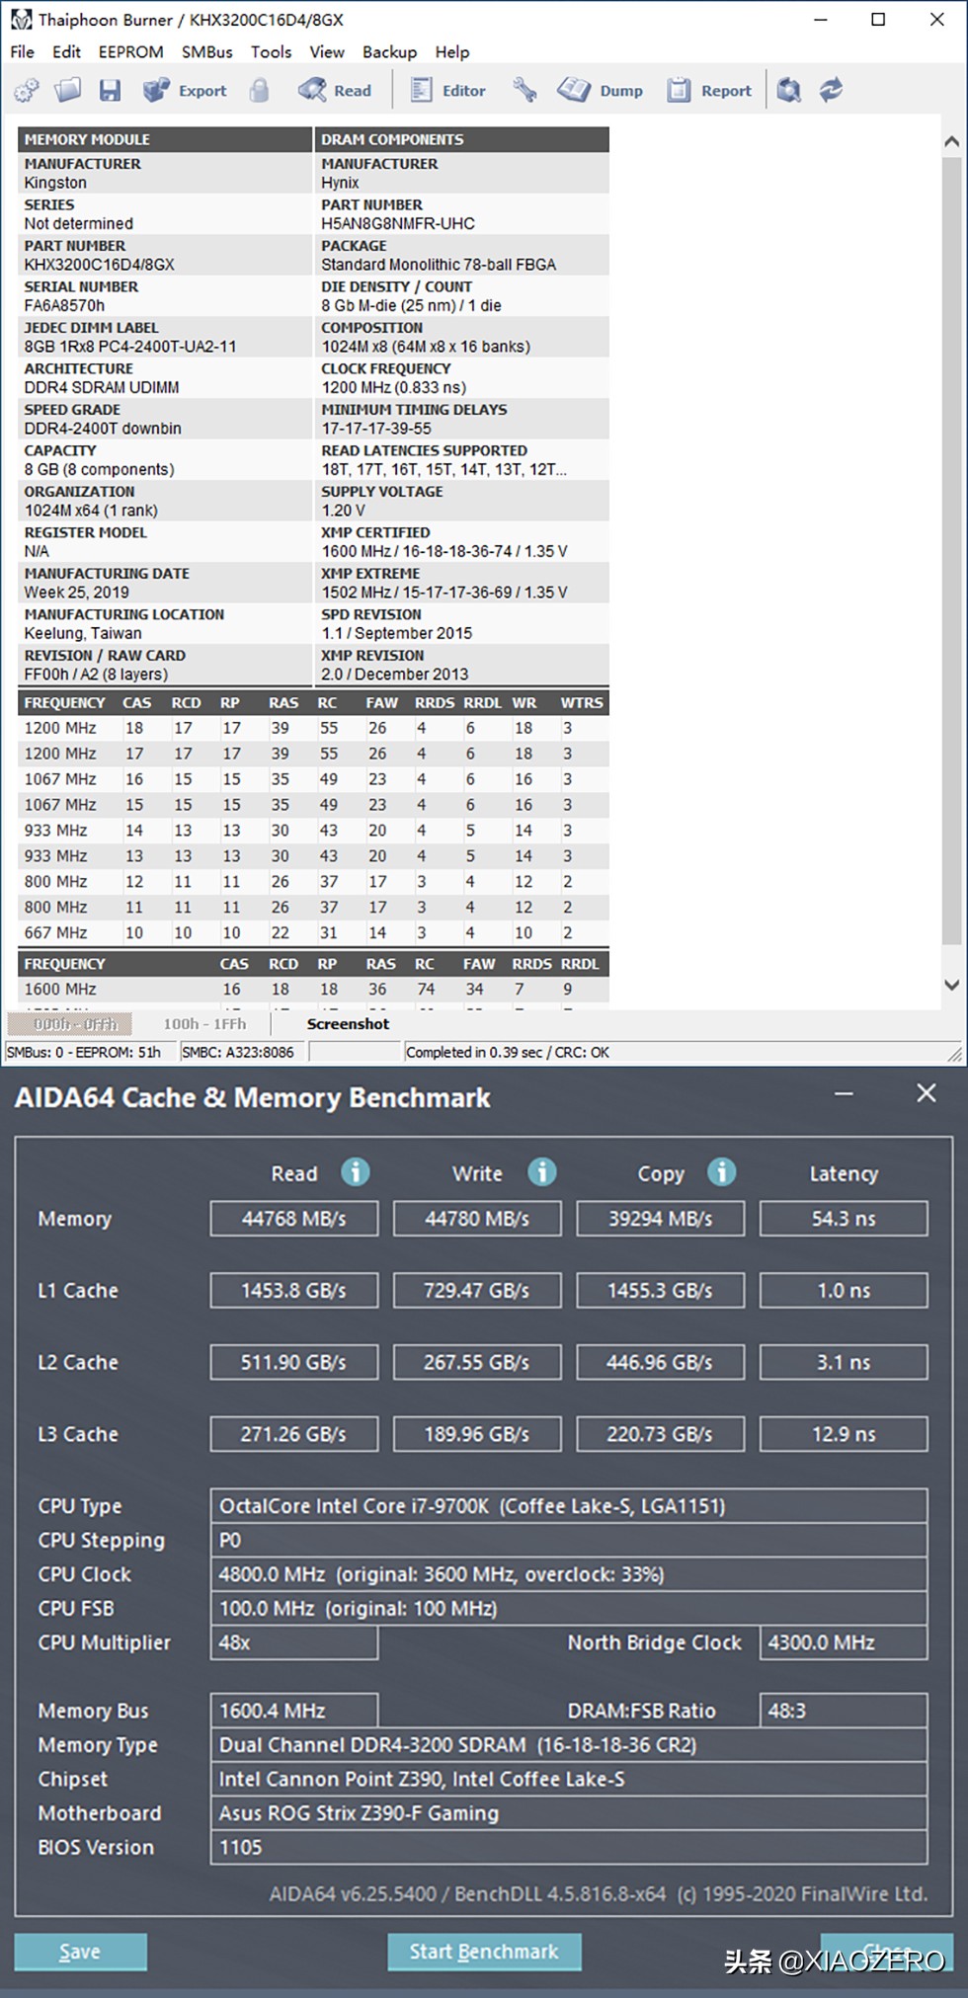Viewport: 968px width, 1998px height.
Task: Click the Motherboard field Asus ROG Strix Z390-F
Action: 569,1813
